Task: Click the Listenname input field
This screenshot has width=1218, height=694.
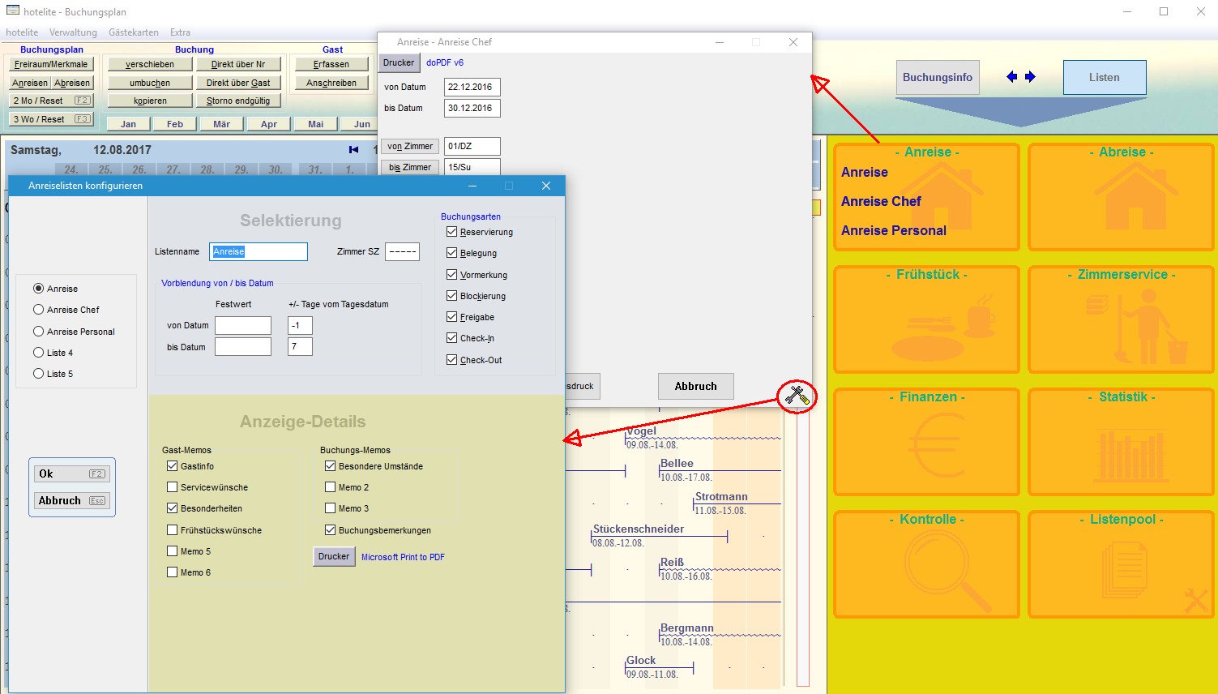Action: (x=259, y=252)
